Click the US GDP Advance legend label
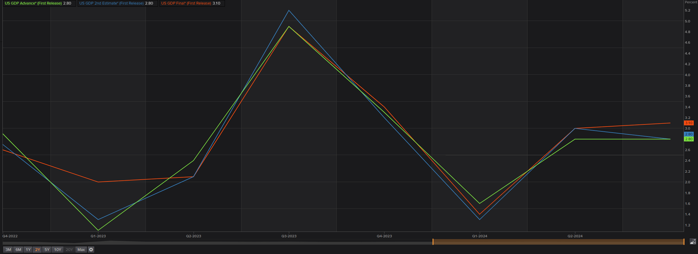Image resolution: width=698 pixels, height=254 pixels. point(33,3)
